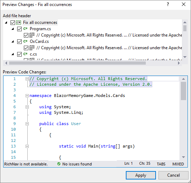Click the C# file icon next to c.cs
The width and height of the screenshot is (191, 183).
[x=25, y=54]
